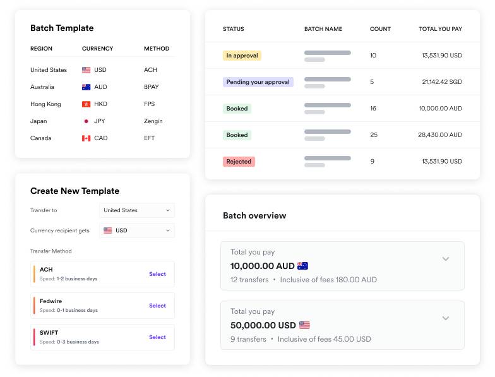
Task: Click the COUNT column header
Action: click(380, 29)
